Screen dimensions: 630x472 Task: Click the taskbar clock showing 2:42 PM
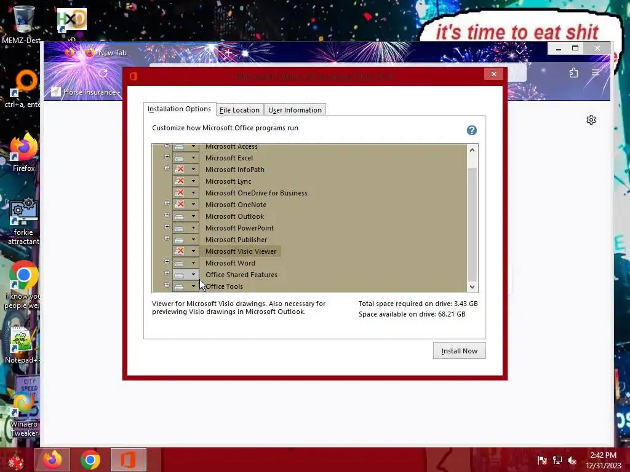[603, 460]
